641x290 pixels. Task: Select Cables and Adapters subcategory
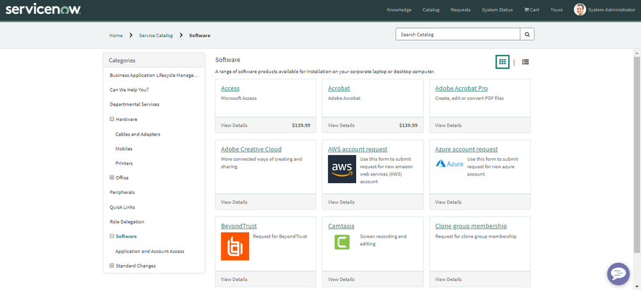[x=138, y=134]
